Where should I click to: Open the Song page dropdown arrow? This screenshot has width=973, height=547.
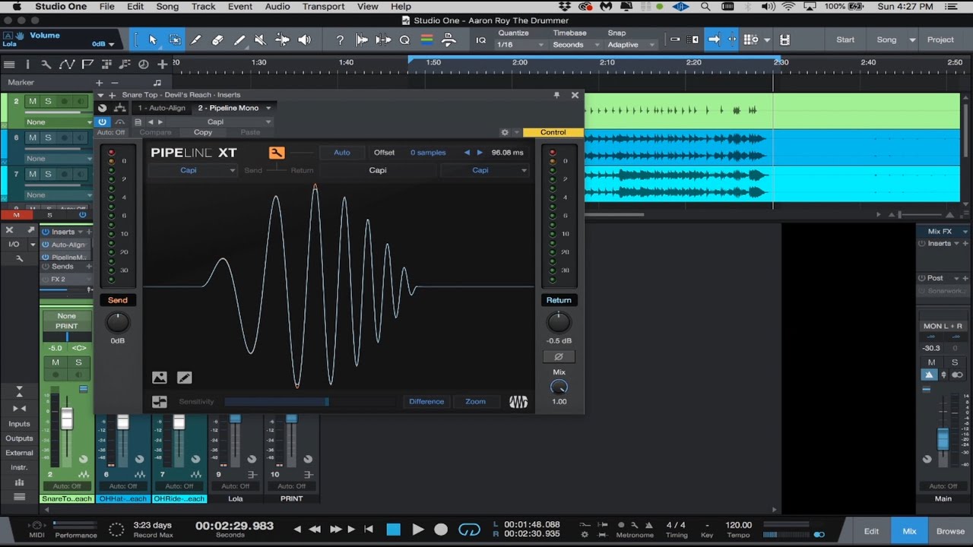coord(912,40)
